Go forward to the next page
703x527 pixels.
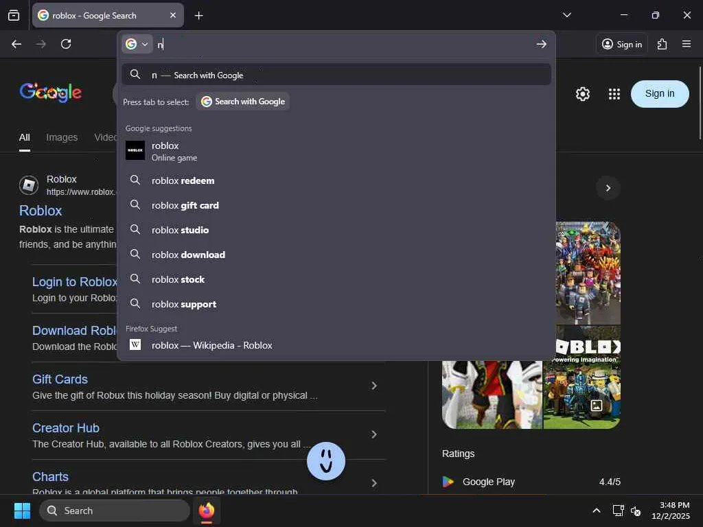[41, 44]
